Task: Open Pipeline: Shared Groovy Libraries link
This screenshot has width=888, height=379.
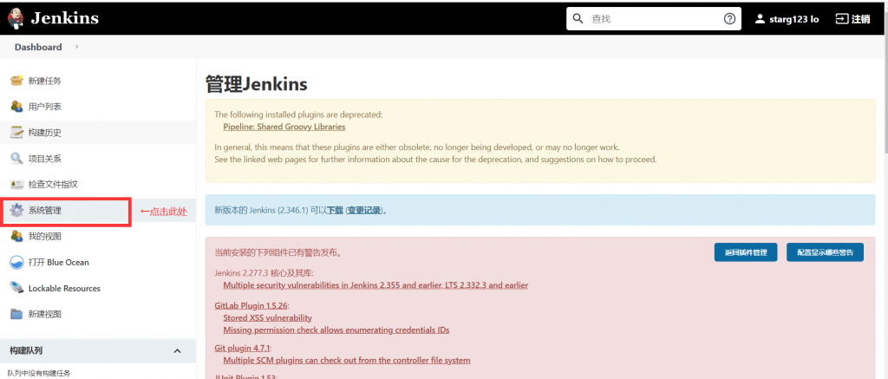Action: (284, 127)
